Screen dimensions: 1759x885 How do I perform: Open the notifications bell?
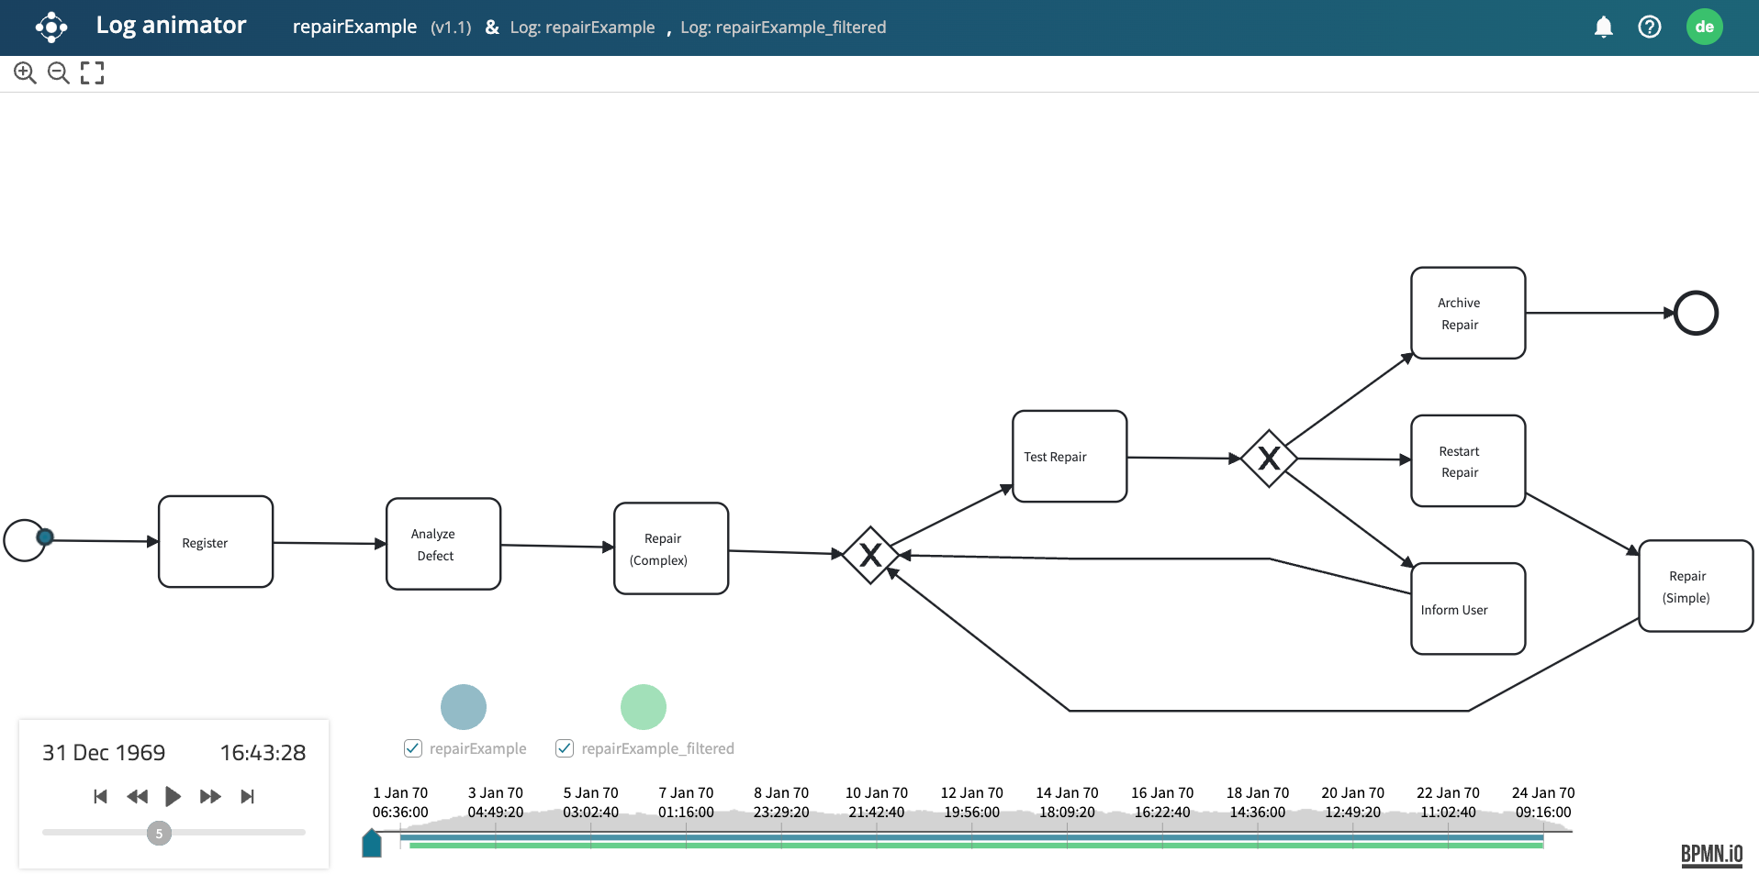pos(1603,28)
